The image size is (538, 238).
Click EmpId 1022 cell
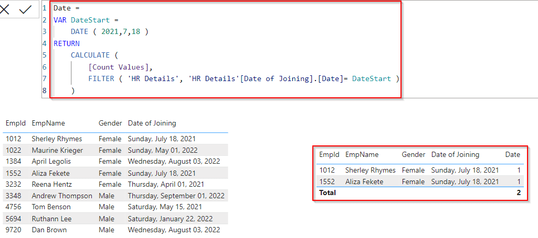click(x=13, y=150)
